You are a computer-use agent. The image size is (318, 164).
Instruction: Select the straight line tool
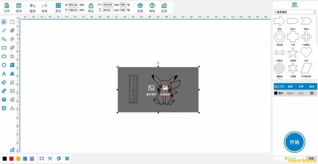click(4, 31)
